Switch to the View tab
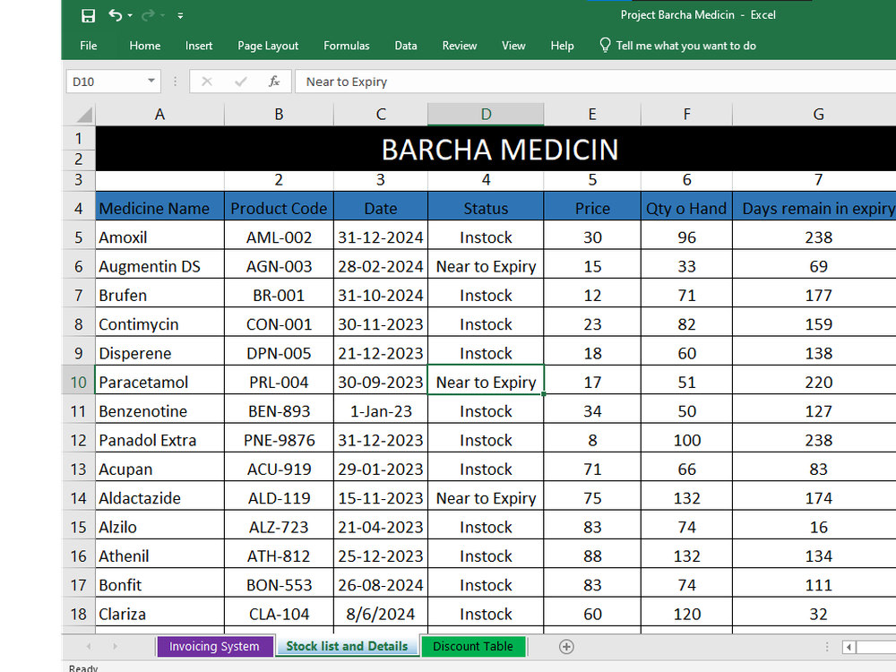 click(513, 46)
